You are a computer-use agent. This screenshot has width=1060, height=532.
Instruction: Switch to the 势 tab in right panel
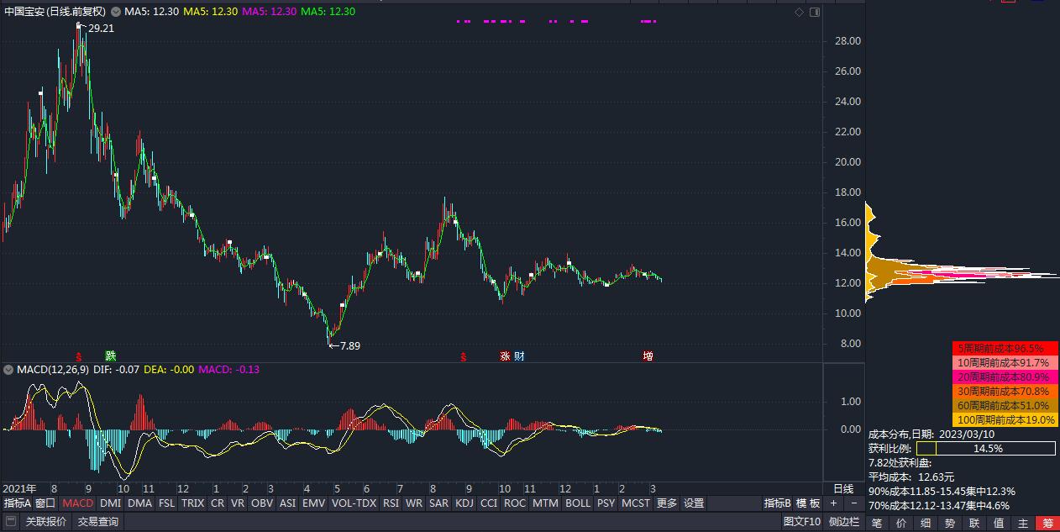tap(947, 522)
